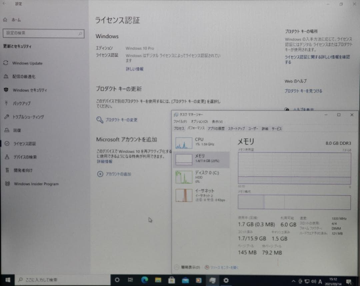Open the 回復 (Recovery) sidebar icon

[6, 130]
